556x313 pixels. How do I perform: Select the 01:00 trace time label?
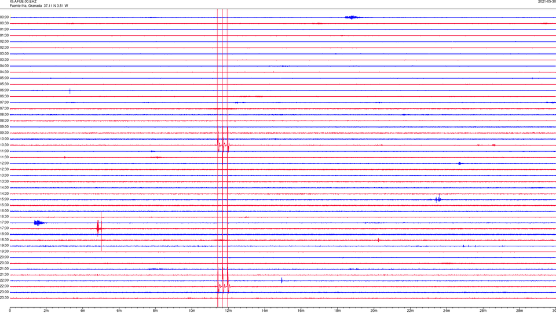[4, 29]
